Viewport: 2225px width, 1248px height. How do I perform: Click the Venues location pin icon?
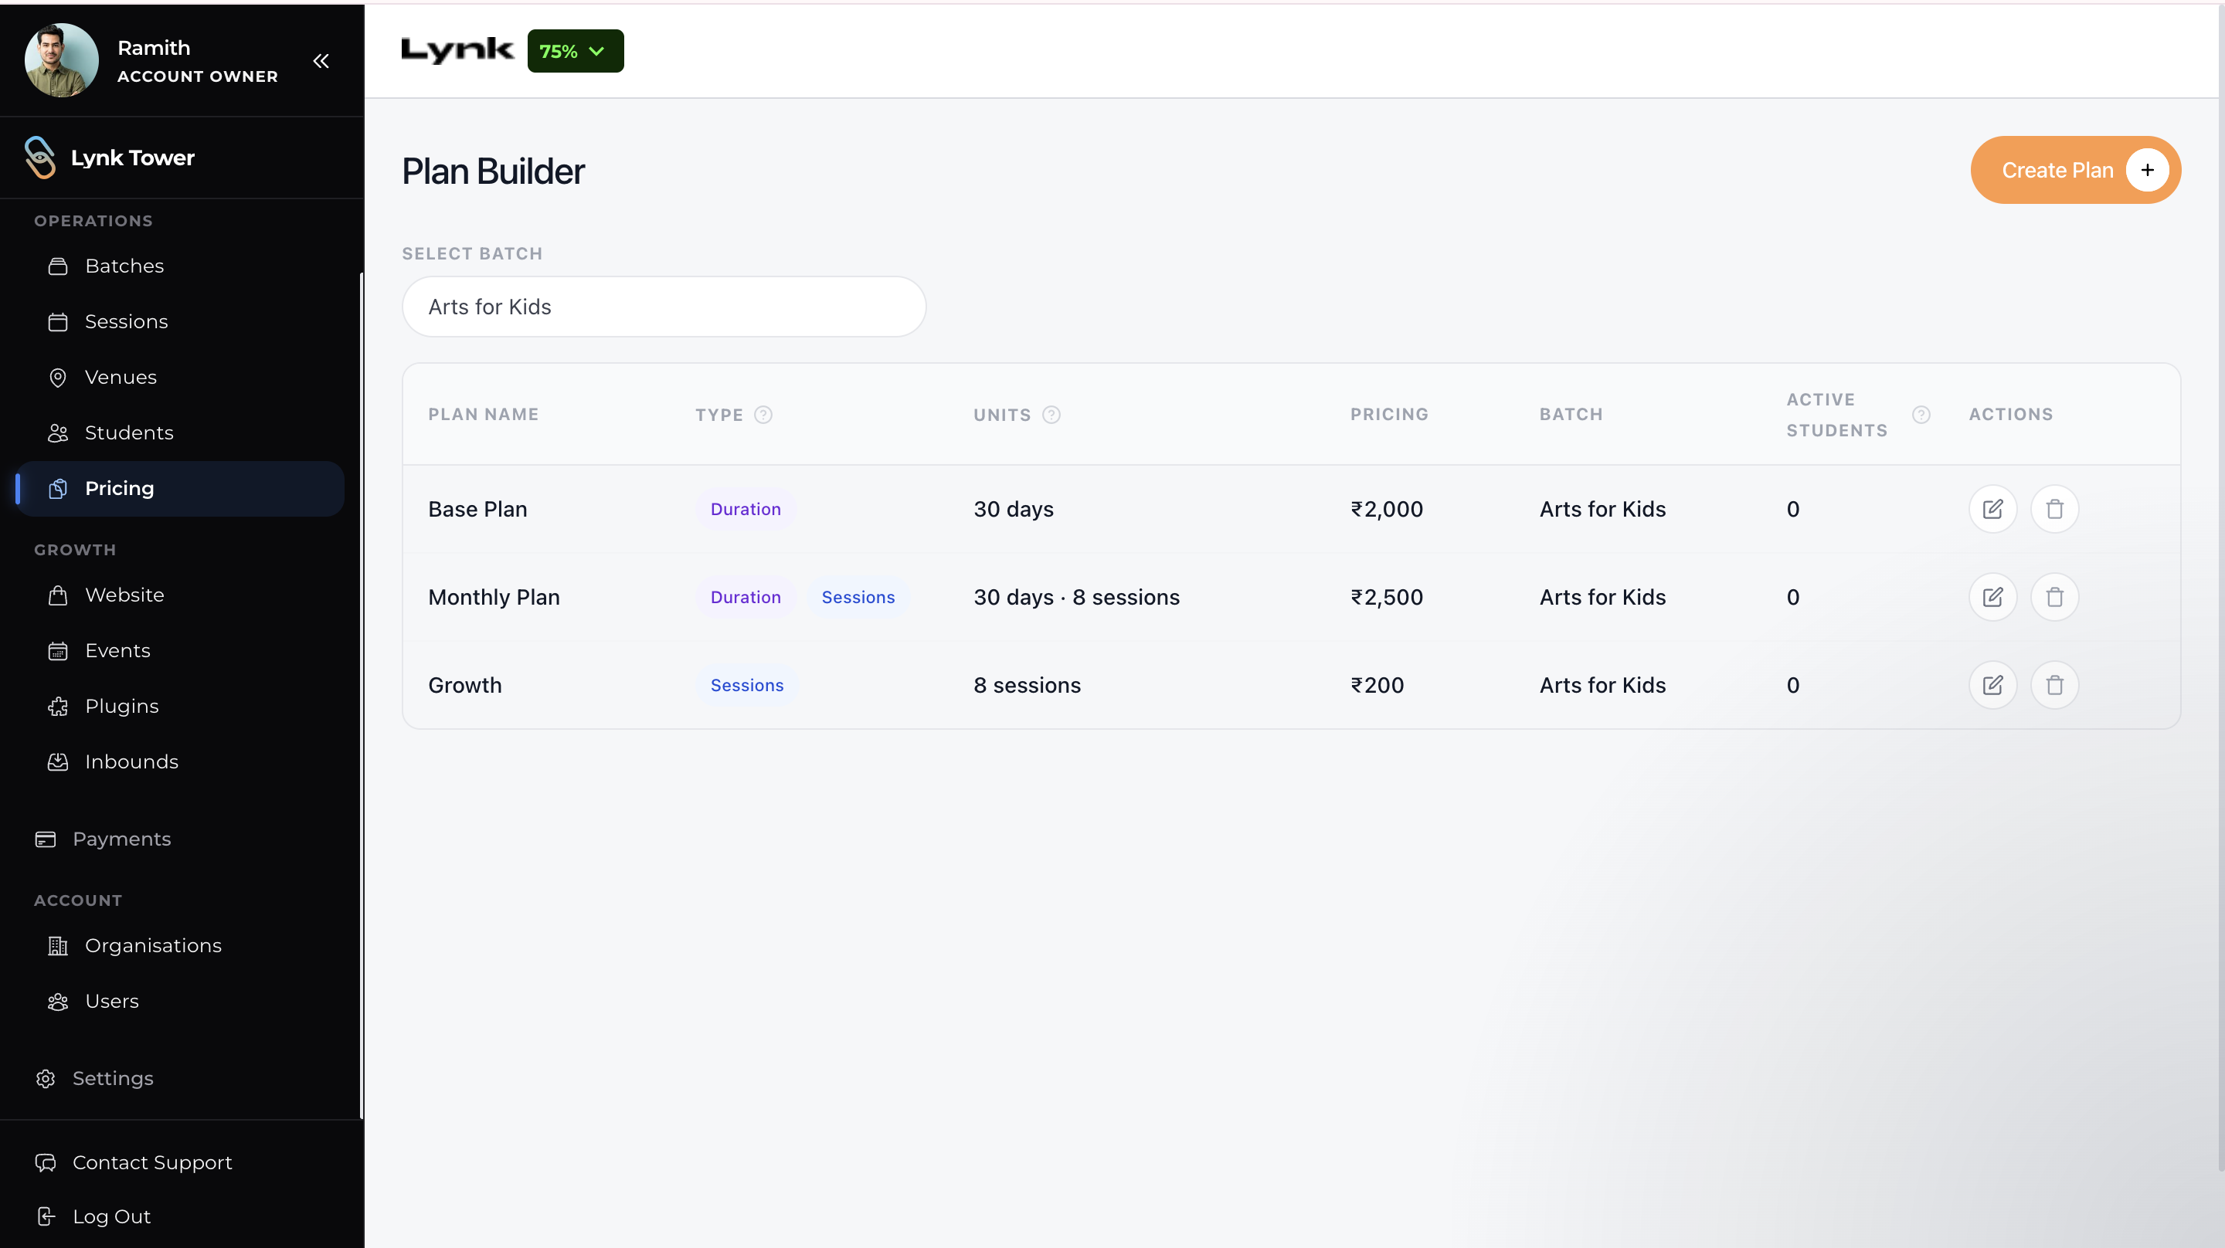click(58, 378)
